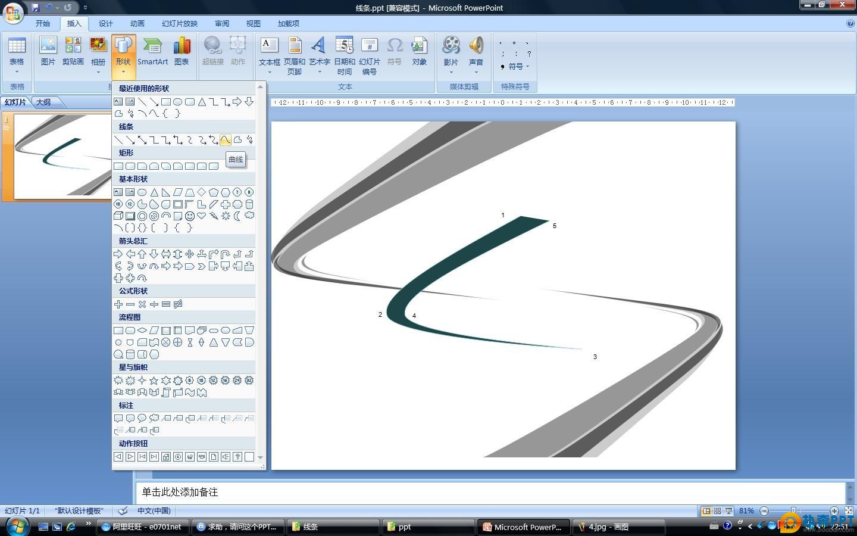
Task: Switch to the 视图 ribbon tab
Action: coord(254,23)
